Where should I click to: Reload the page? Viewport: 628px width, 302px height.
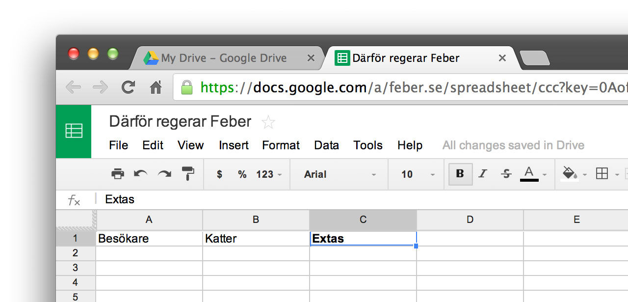pos(128,87)
